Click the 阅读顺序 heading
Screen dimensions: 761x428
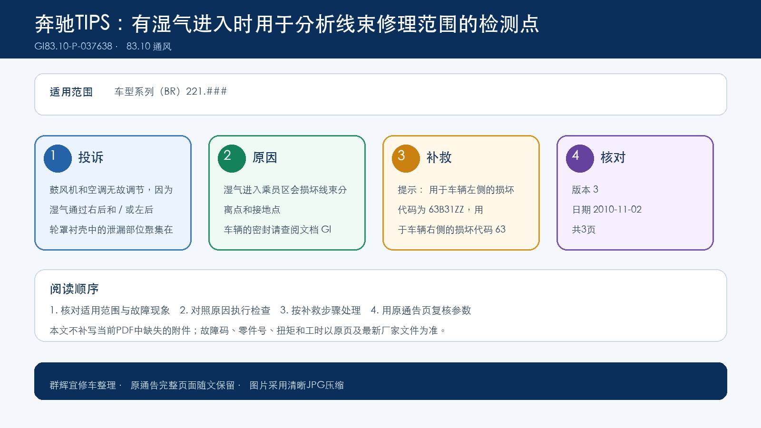pos(74,289)
